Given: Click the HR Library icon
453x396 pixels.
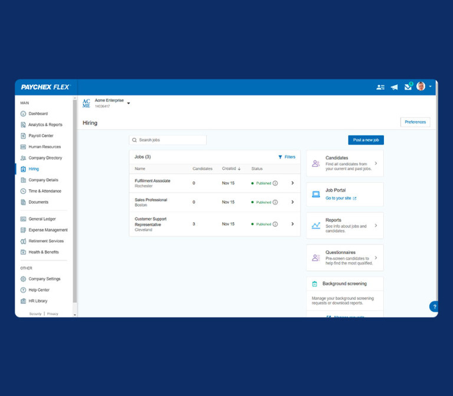Looking at the screenshot, I should click(x=23, y=301).
